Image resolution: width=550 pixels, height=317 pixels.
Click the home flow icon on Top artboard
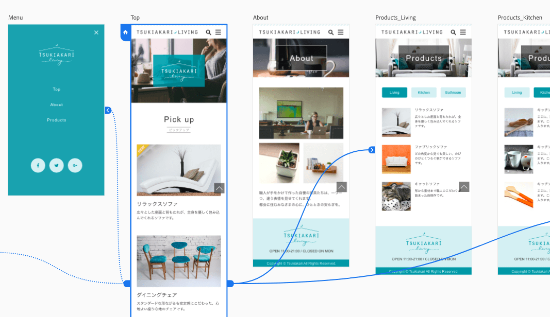pyautogui.click(x=125, y=32)
